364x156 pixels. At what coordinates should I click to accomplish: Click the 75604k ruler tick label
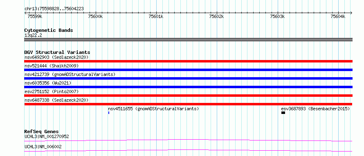(x=338, y=16)
